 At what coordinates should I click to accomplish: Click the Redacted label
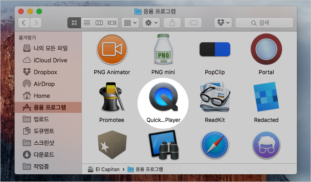pyautogui.click(x=266, y=120)
